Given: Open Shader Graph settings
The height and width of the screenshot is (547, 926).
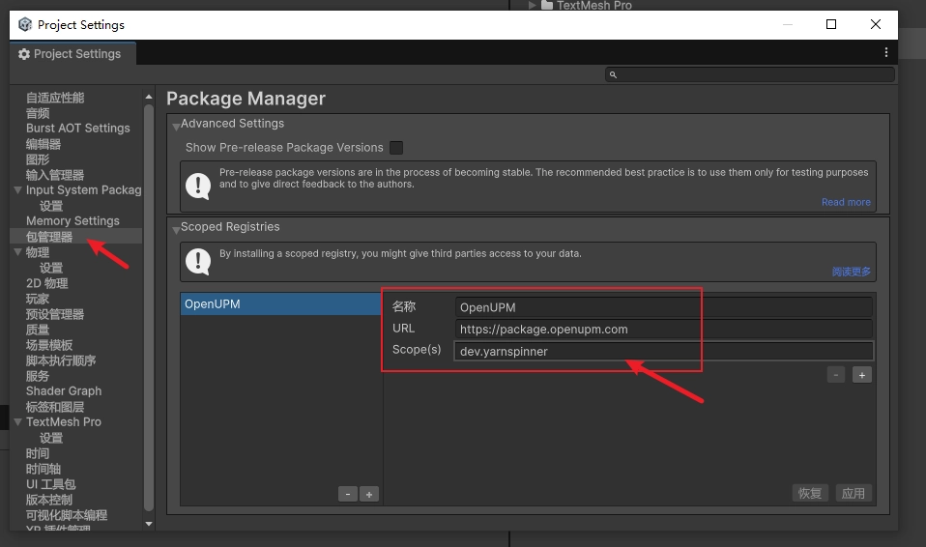Looking at the screenshot, I should coord(64,391).
